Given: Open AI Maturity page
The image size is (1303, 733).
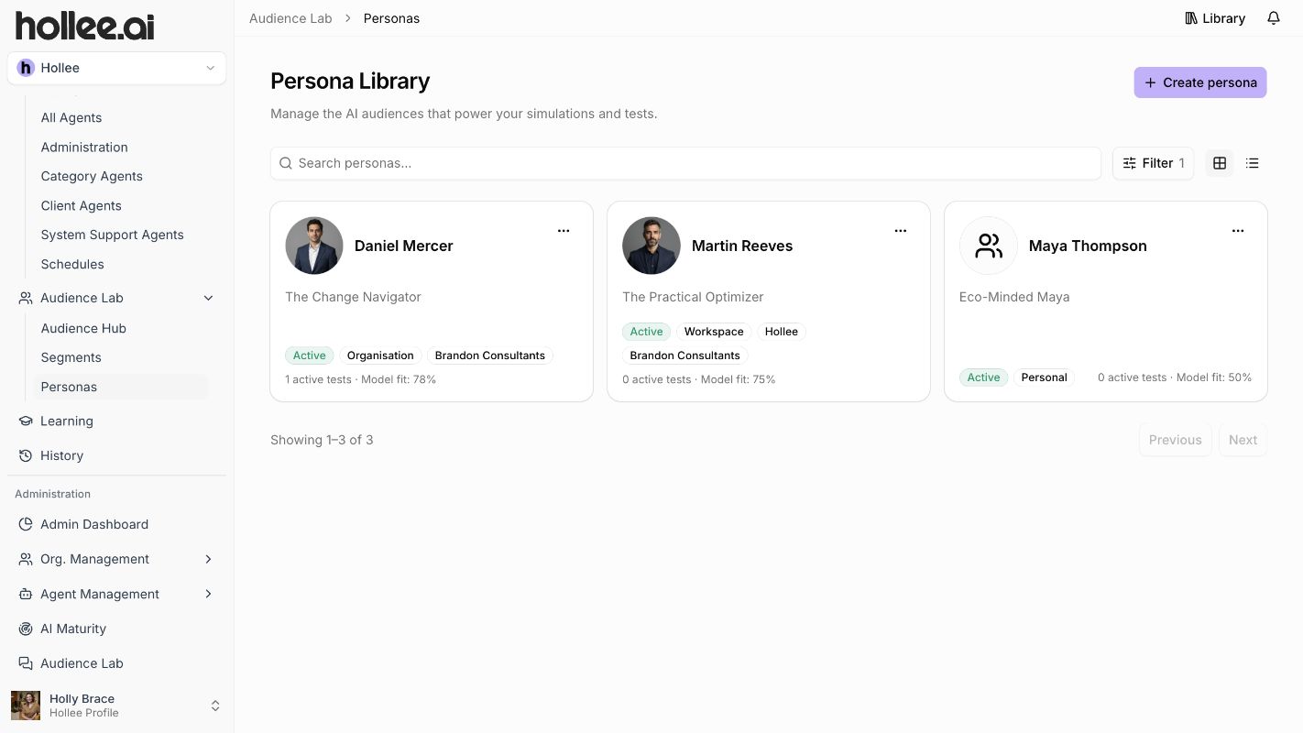Looking at the screenshot, I should 73,629.
